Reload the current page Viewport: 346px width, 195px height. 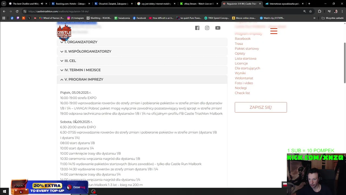(17, 11)
